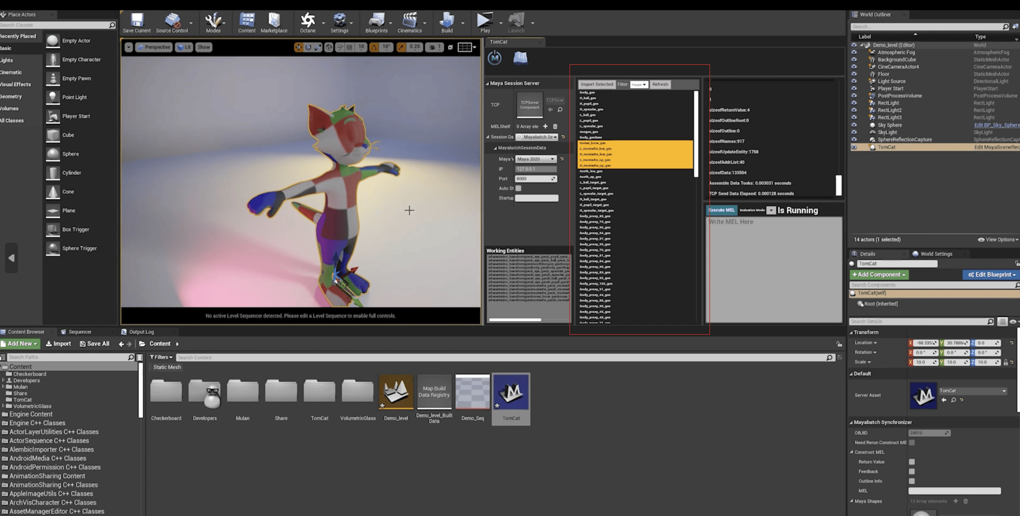
Task: Browse to Server Asset in Content Browser
Action: pyautogui.click(x=953, y=400)
